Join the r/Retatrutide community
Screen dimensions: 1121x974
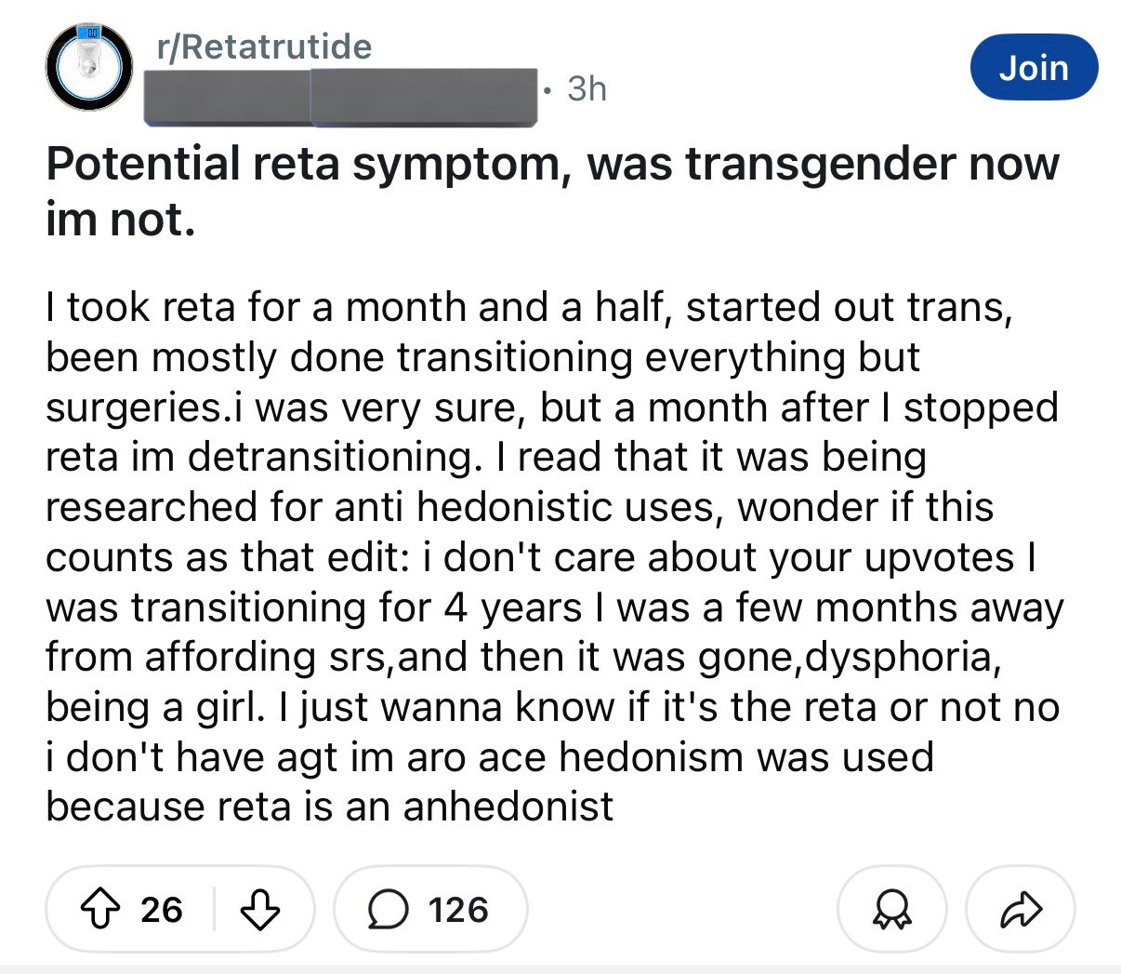[x=1034, y=68]
